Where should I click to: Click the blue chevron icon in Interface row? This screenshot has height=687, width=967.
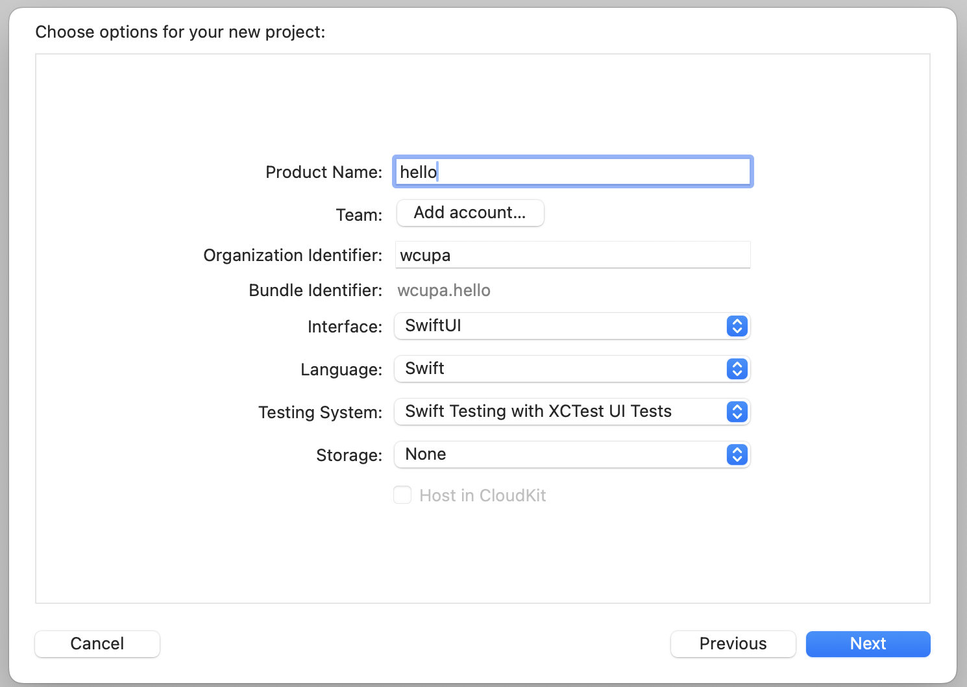(x=737, y=326)
